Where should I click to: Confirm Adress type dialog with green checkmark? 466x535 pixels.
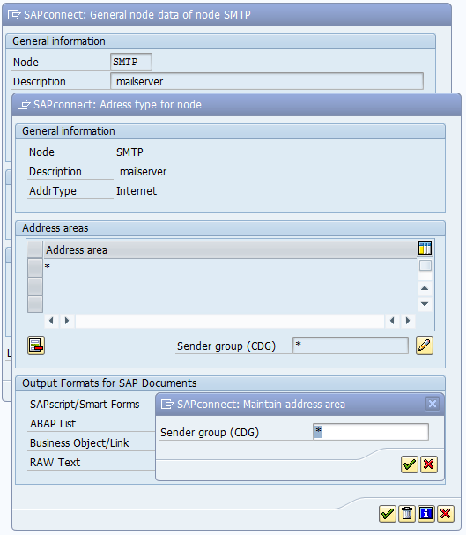[x=388, y=514]
